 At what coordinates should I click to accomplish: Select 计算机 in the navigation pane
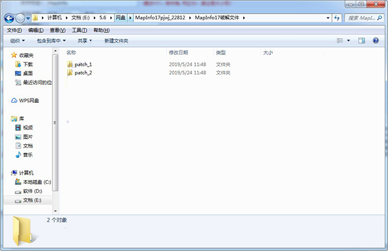(x=26, y=173)
